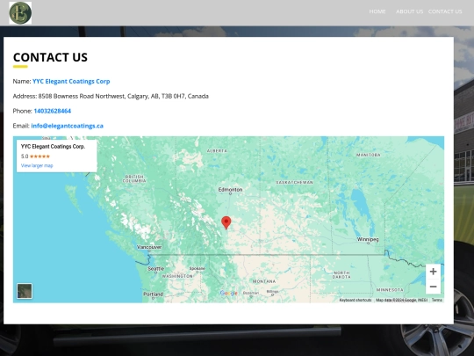The image size is (474, 356).
Task: Click the Edmonton label on map
Action: click(x=230, y=190)
